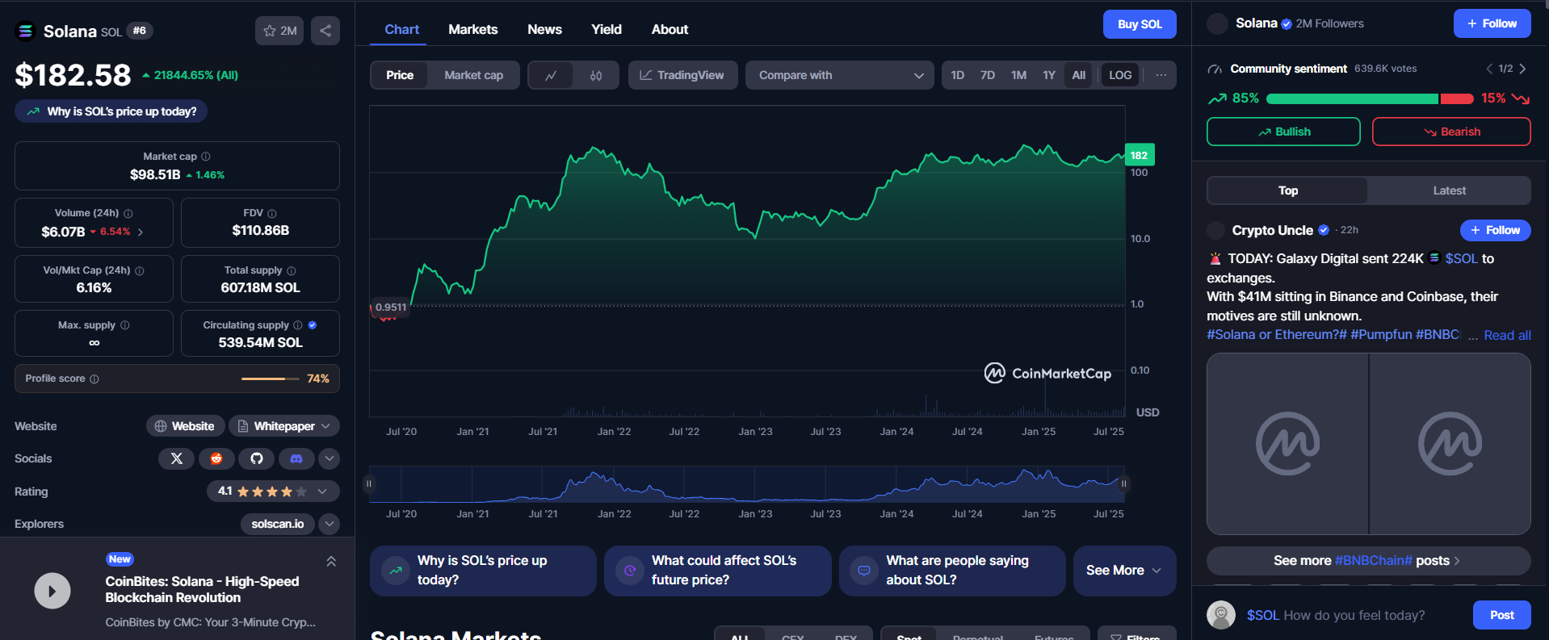Open the Compare with dropdown

(839, 75)
